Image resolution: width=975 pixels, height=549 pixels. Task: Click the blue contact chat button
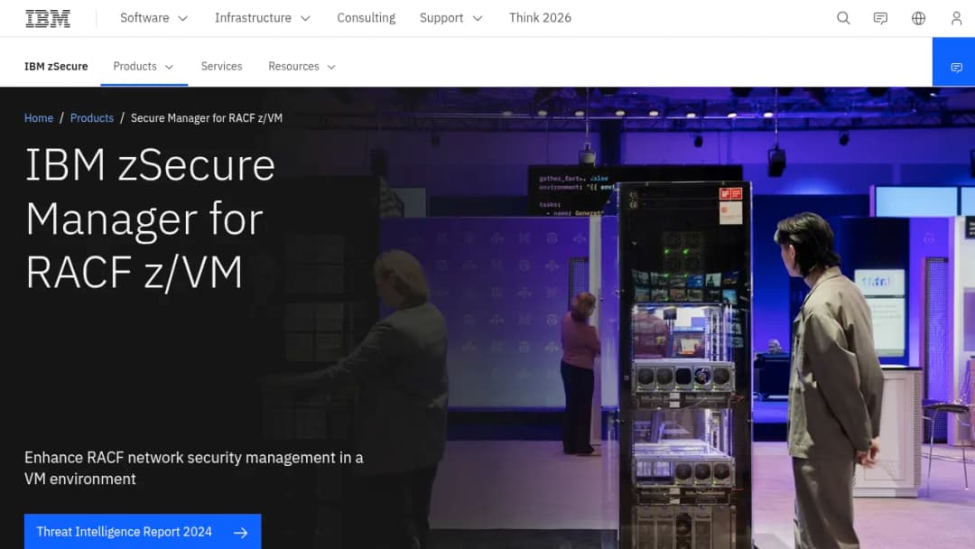coord(954,61)
